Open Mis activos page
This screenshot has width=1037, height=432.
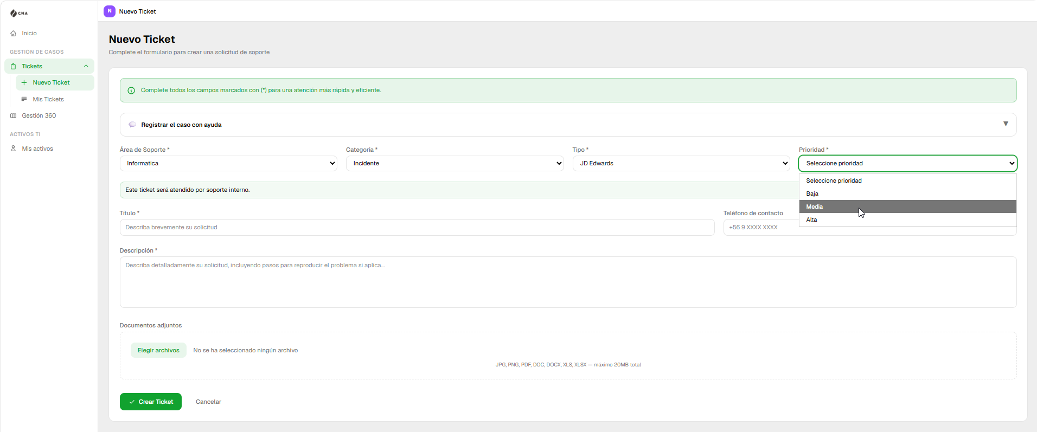37,149
